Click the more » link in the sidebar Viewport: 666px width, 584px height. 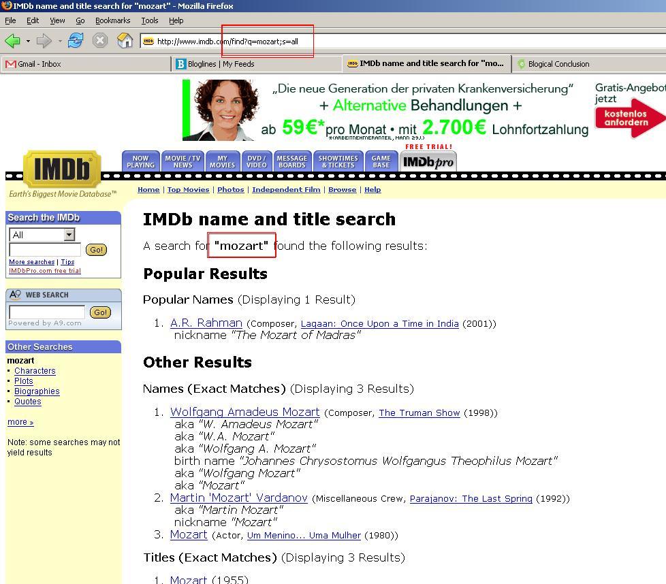click(20, 422)
